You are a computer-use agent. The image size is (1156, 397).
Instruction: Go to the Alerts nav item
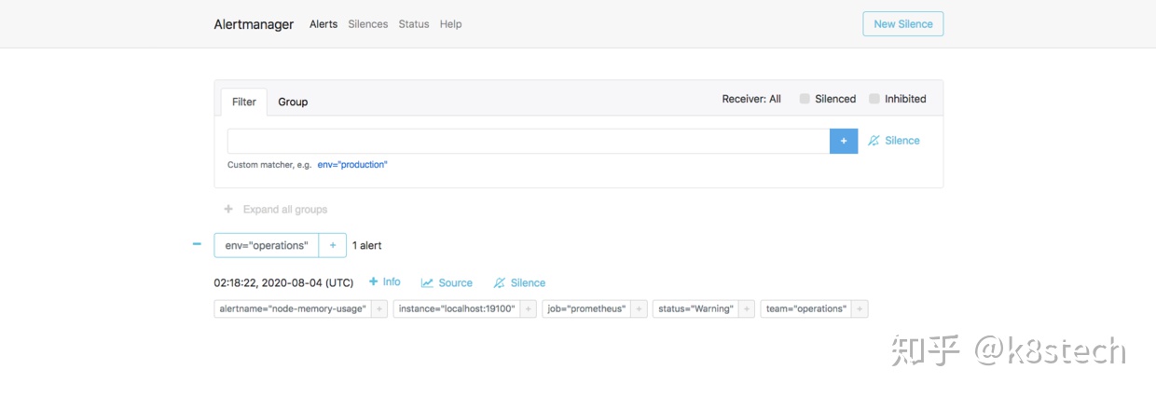click(x=323, y=24)
